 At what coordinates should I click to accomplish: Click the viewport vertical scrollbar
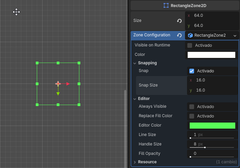(125, 129)
